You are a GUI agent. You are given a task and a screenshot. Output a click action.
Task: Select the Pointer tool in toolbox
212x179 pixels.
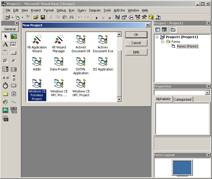[6, 36]
